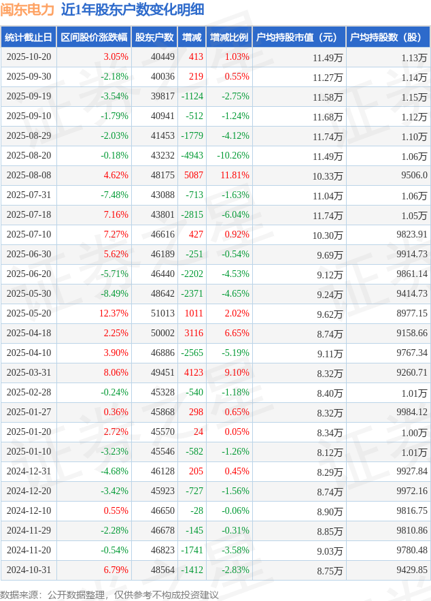
Task: Select the 增减比例 column header
Action: click(x=229, y=37)
